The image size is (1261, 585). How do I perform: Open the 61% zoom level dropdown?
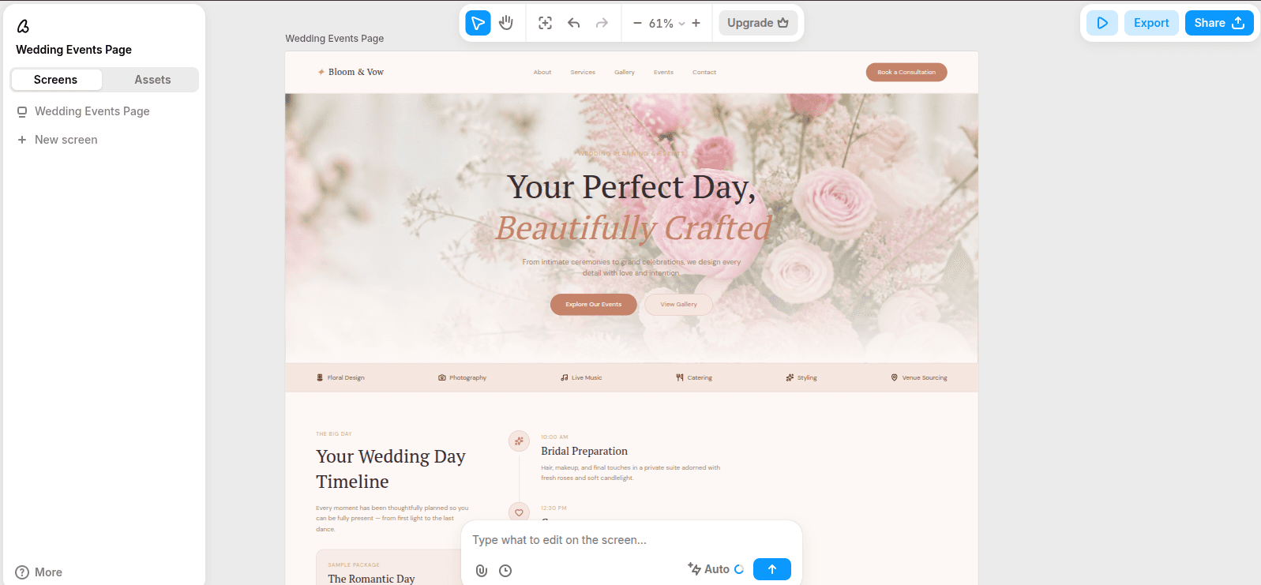666,24
